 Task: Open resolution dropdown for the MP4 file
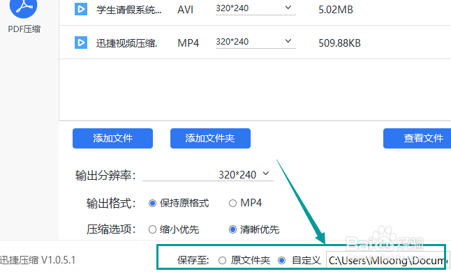tap(256, 42)
